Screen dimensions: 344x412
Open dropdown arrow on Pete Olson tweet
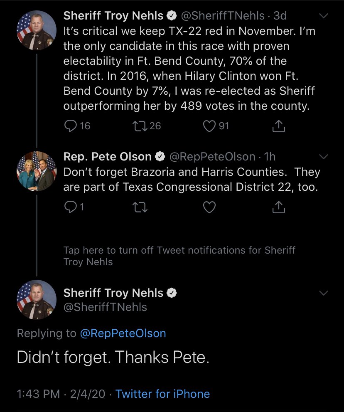click(324, 157)
